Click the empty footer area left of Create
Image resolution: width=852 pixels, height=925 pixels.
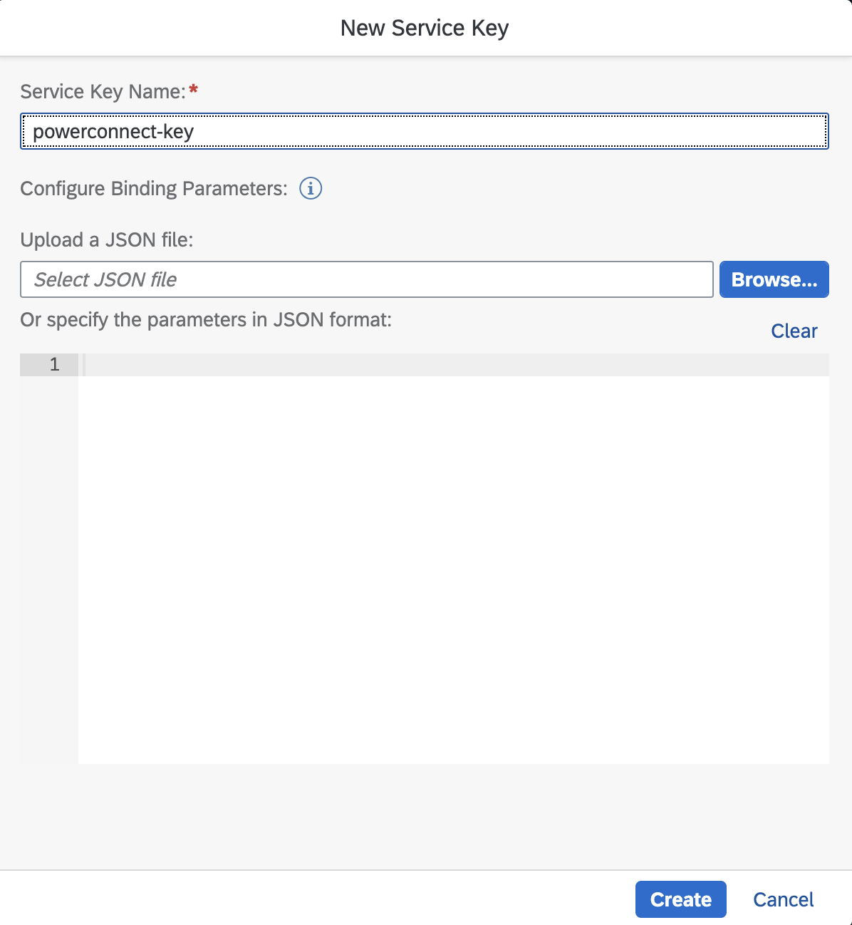tap(313, 898)
